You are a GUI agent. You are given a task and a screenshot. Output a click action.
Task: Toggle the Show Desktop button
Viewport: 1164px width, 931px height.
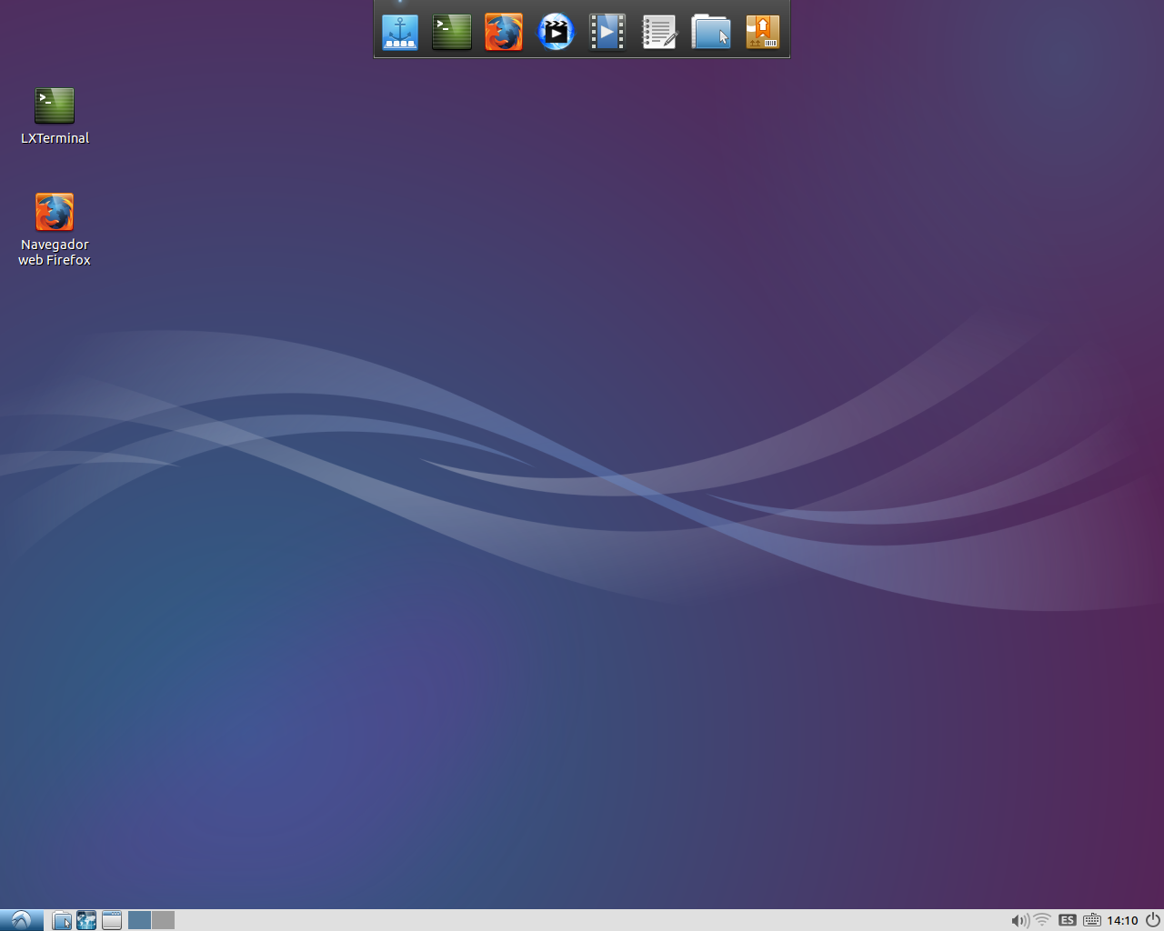click(x=111, y=920)
